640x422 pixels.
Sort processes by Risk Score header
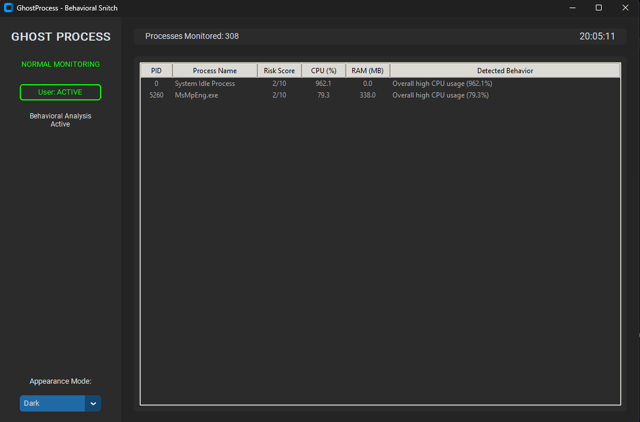279,70
